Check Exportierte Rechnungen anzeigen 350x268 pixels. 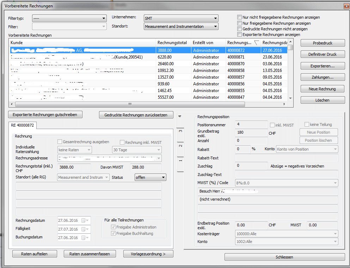[x=240, y=35]
